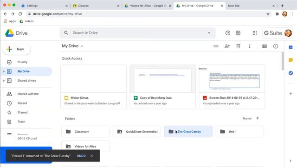Bookmark this page with star icon
Image resolution: width=297 pixels, height=167 pixels.
[268, 14]
